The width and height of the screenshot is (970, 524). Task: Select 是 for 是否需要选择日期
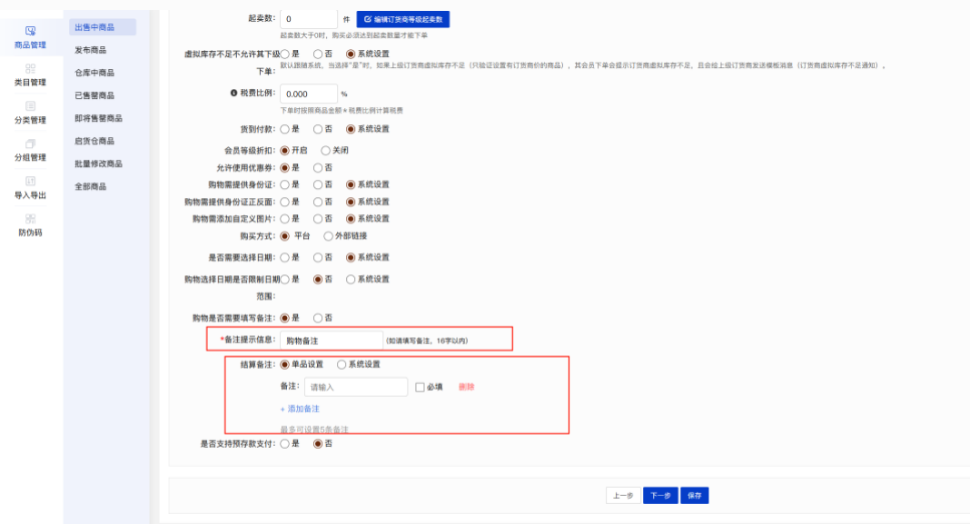pyautogui.click(x=284, y=257)
